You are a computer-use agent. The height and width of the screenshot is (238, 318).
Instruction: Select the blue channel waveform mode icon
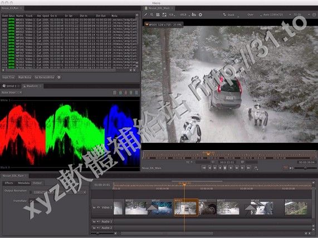[136, 92]
